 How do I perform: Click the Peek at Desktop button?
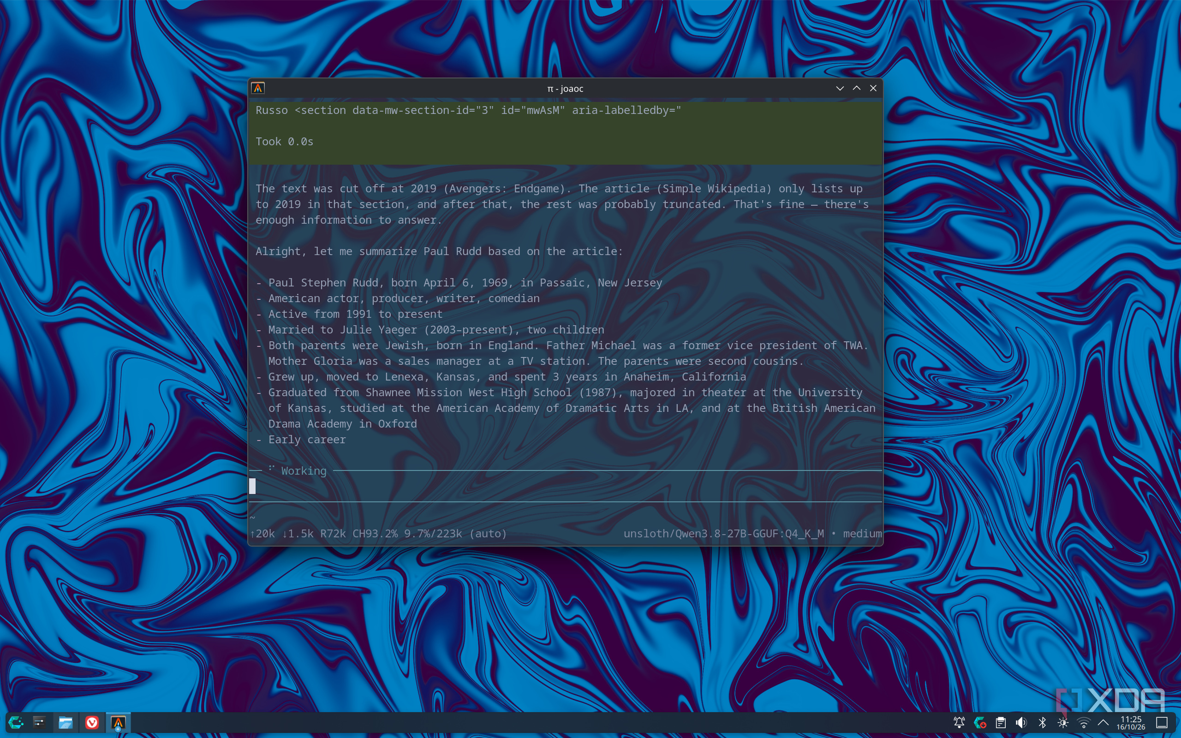point(1162,722)
